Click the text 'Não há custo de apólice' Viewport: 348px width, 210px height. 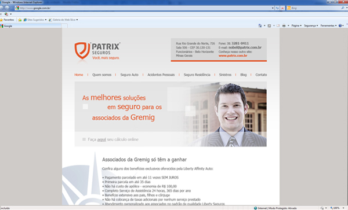(x=122, y=186)
